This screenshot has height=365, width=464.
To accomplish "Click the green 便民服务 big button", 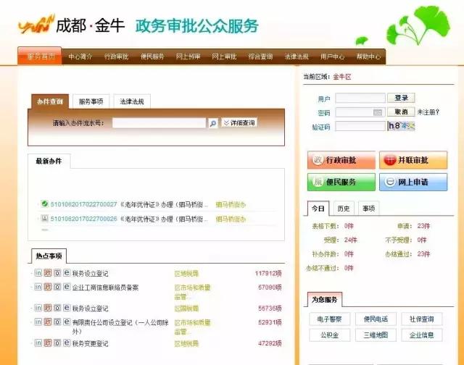I will (341, 182).
